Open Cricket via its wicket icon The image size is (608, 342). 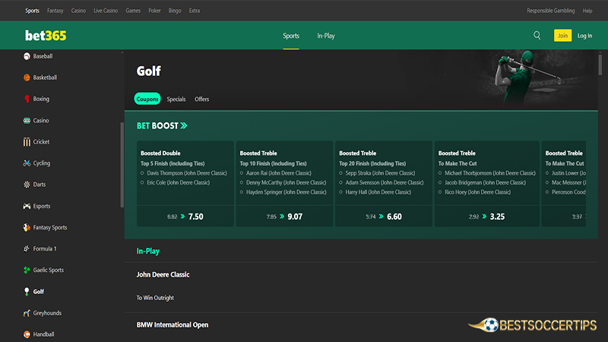27,142
